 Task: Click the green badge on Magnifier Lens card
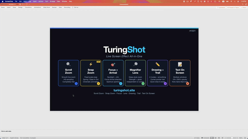(143, 83)
